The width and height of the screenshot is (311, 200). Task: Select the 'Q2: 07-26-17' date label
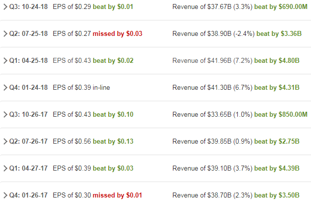28,142
